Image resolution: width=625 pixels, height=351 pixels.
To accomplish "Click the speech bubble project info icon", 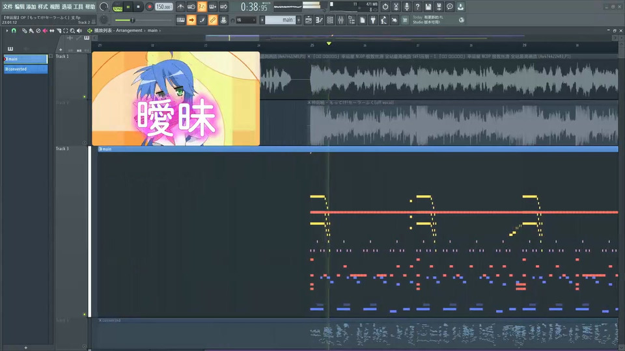I will 450,6.
